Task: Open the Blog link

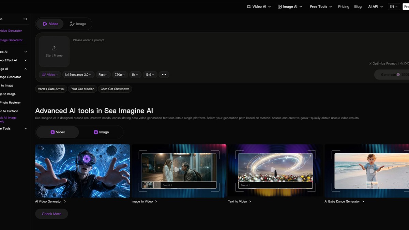Action: 358,6
